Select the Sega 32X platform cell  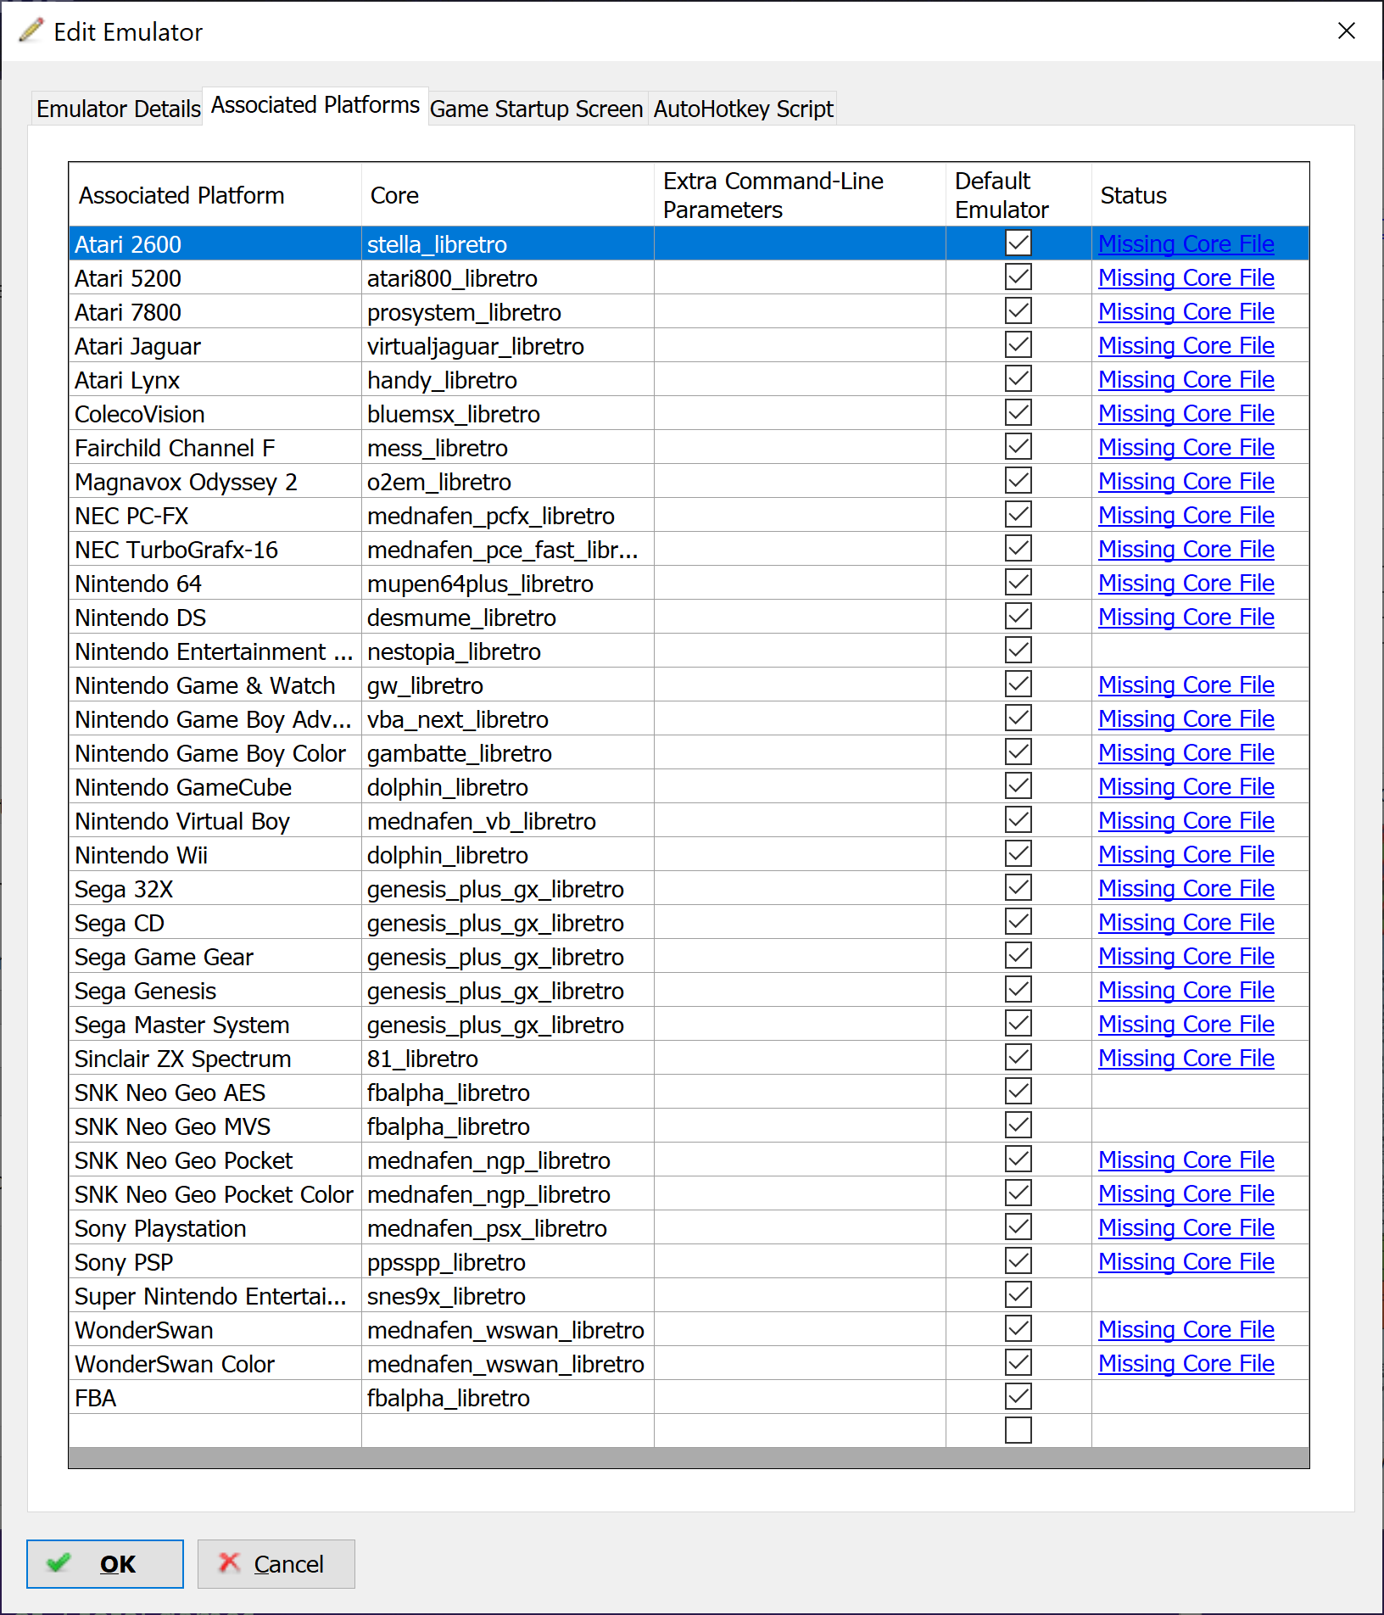[215, 888]
